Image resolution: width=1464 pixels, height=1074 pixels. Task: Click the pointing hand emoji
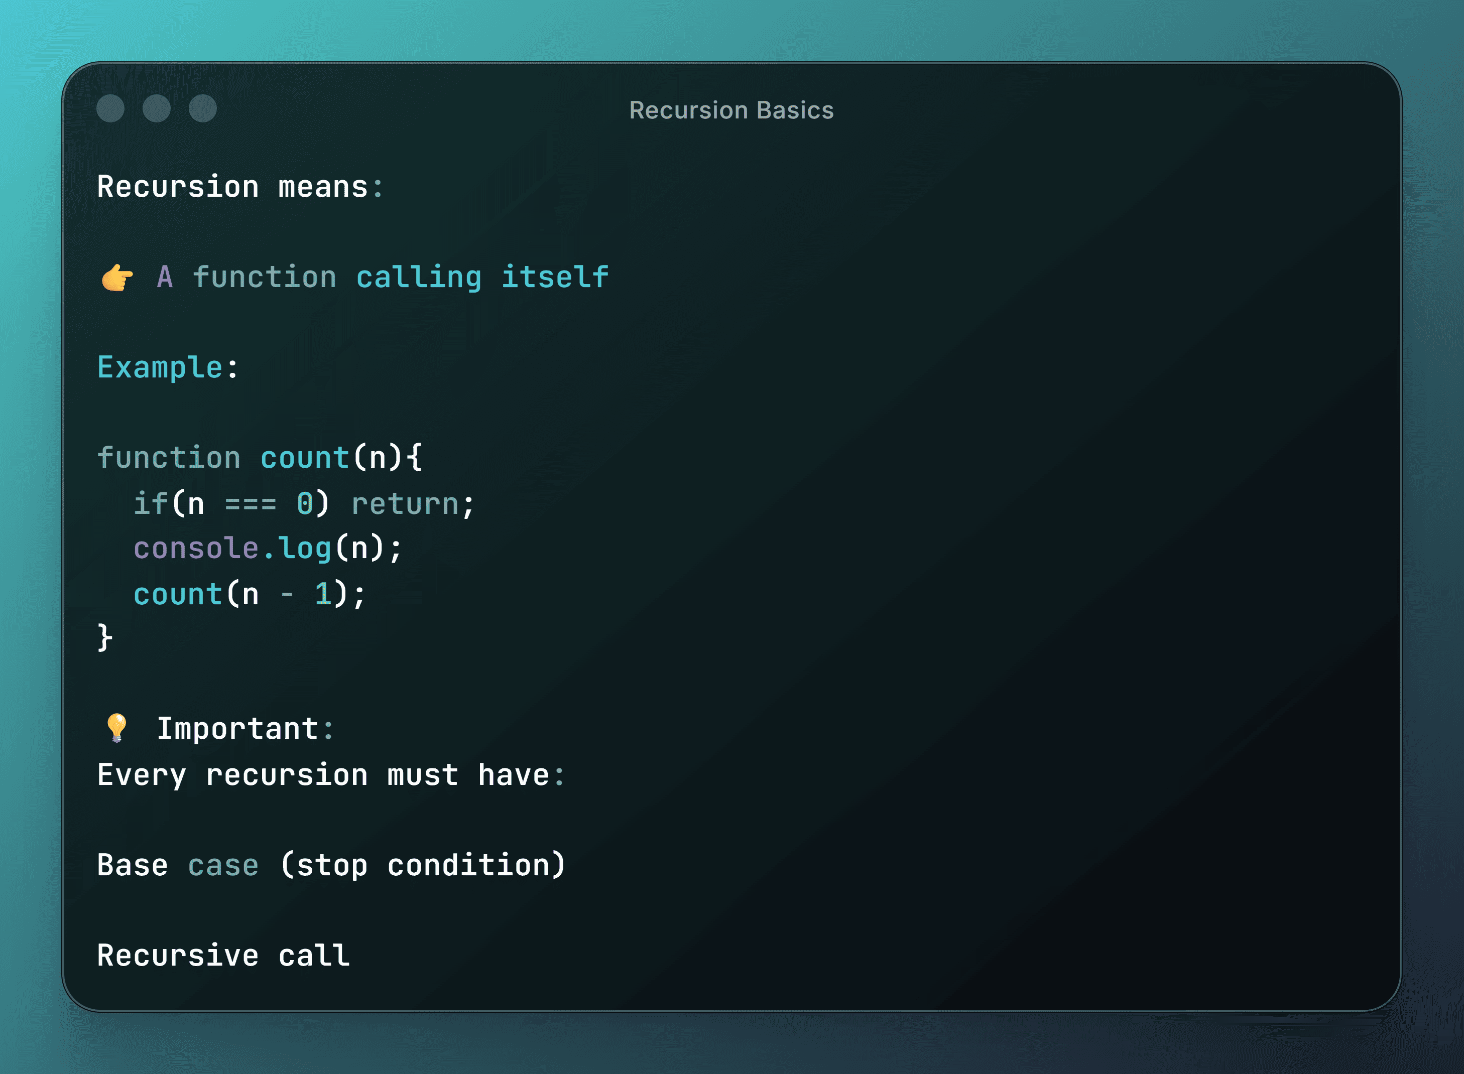click(117, 278)
